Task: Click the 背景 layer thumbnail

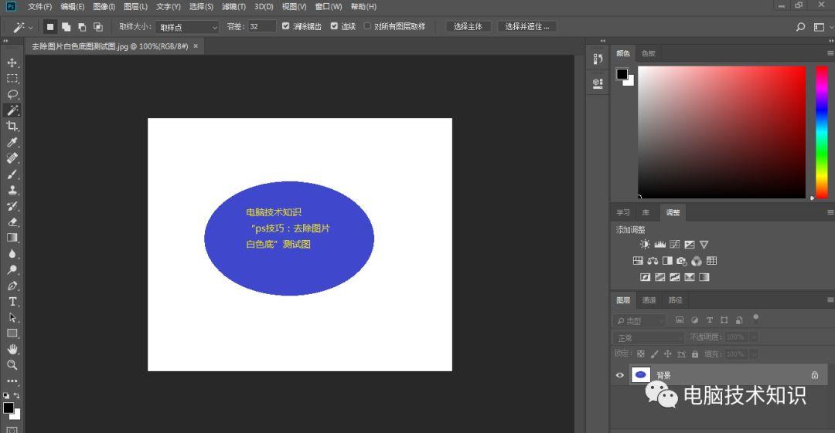Action: pyautogui.click(x=641, y=374)
